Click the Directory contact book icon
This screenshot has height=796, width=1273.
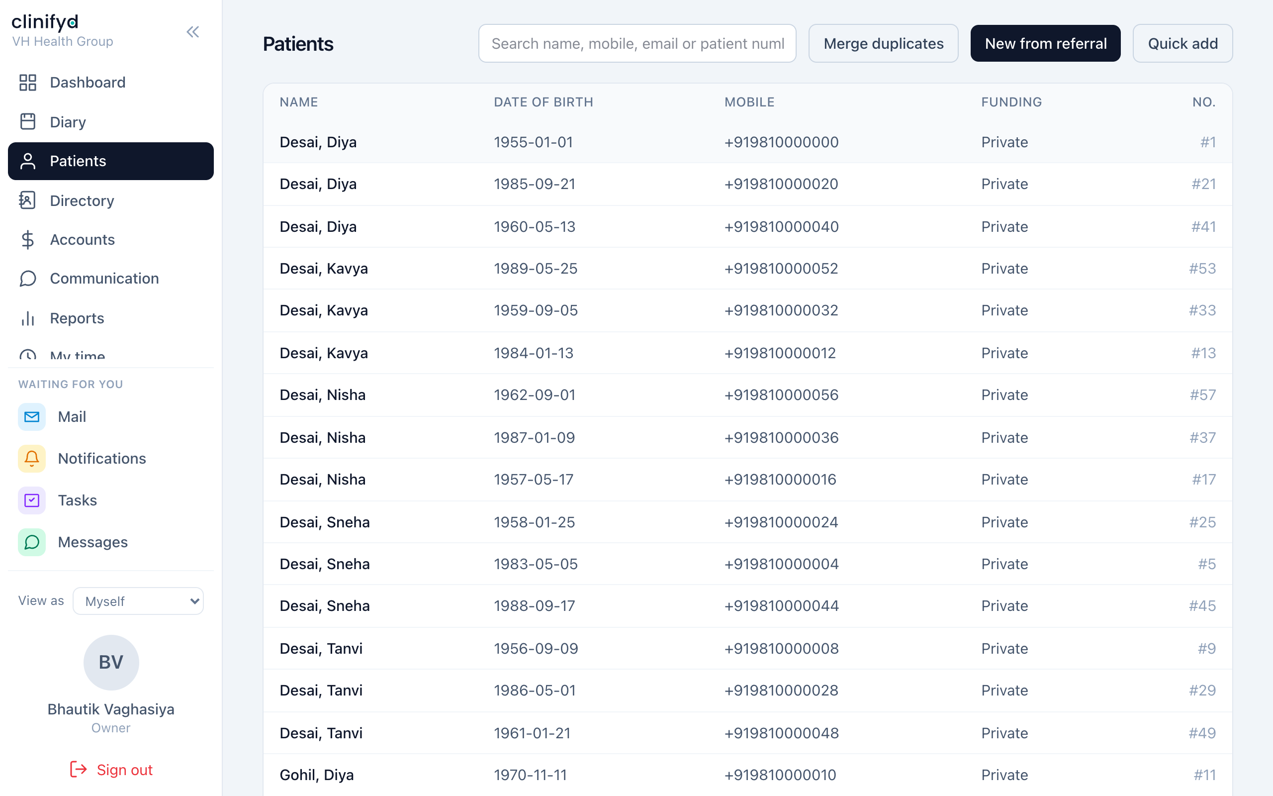point(28,200)
